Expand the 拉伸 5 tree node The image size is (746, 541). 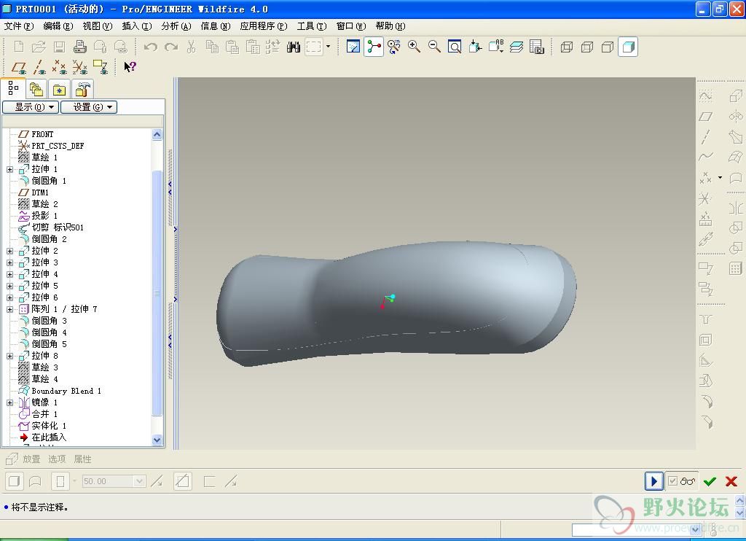9,287
